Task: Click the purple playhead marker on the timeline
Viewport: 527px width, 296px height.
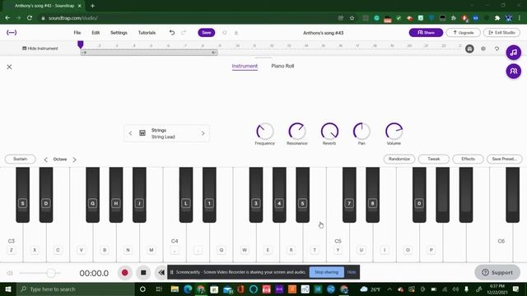Action: pyautogui.click(x=81, y=44)
